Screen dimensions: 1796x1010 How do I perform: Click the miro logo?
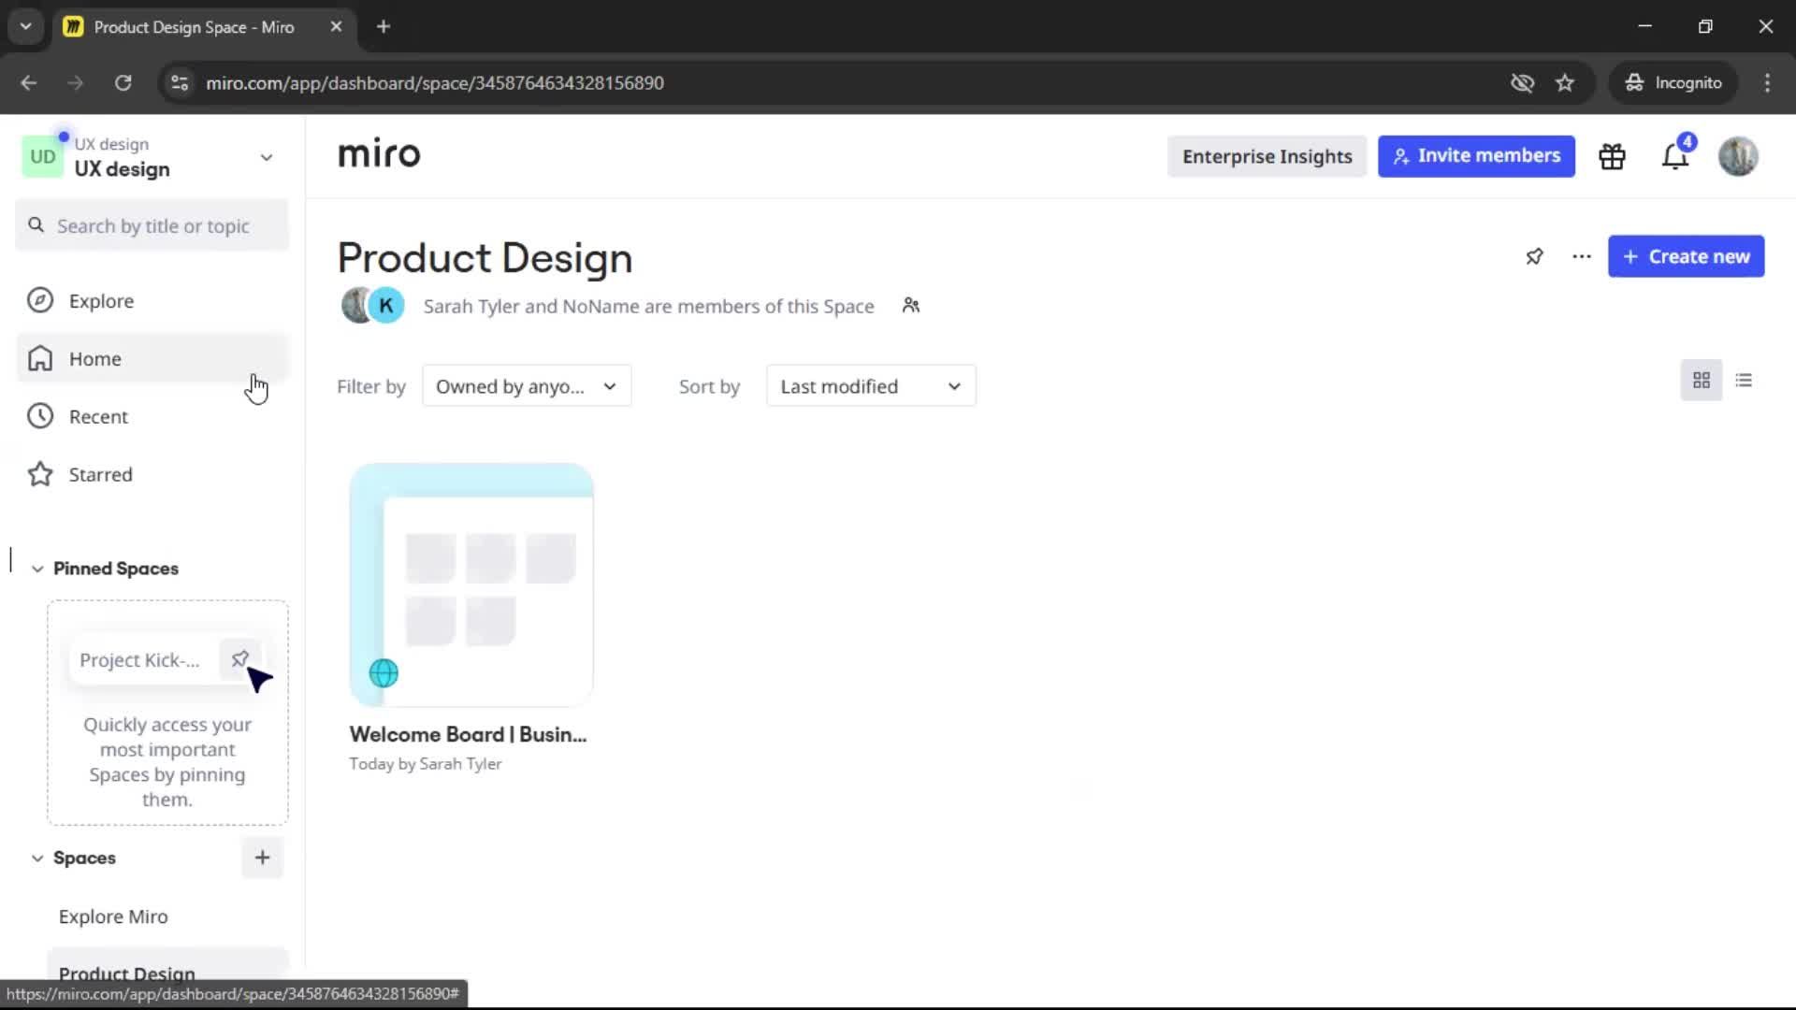pos(379,154)
